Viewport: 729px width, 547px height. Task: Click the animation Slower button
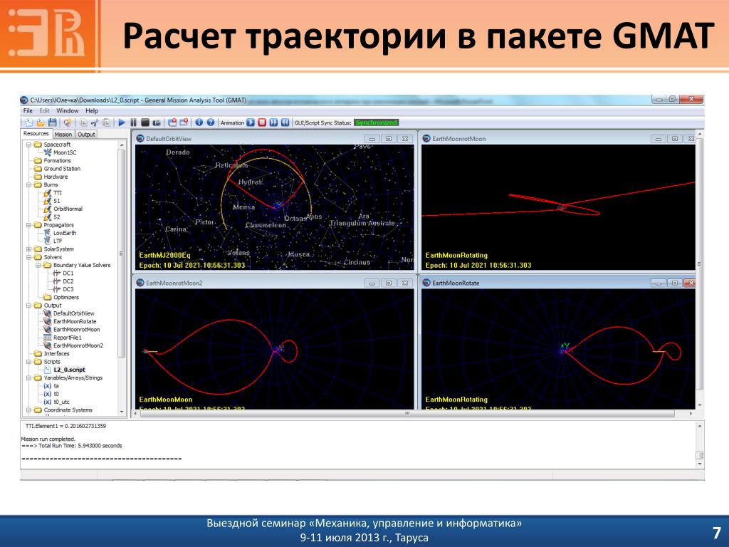285,123
